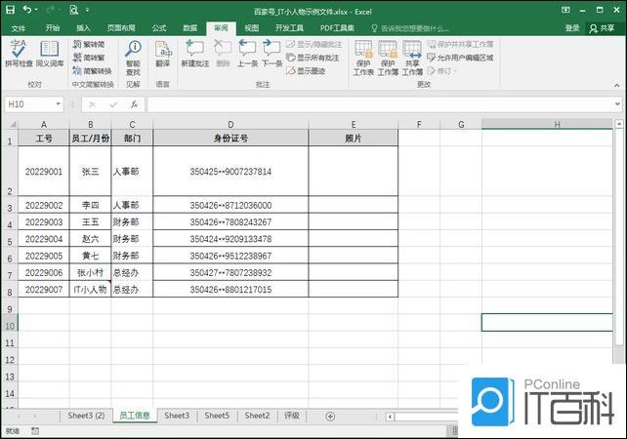The width and height of the screenshot is (627, 439).
Task: Switch to the 数据 ribbon tab
Action: tap(189, 28)
